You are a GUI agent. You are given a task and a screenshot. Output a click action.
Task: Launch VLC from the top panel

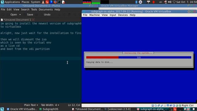point(43,2)
